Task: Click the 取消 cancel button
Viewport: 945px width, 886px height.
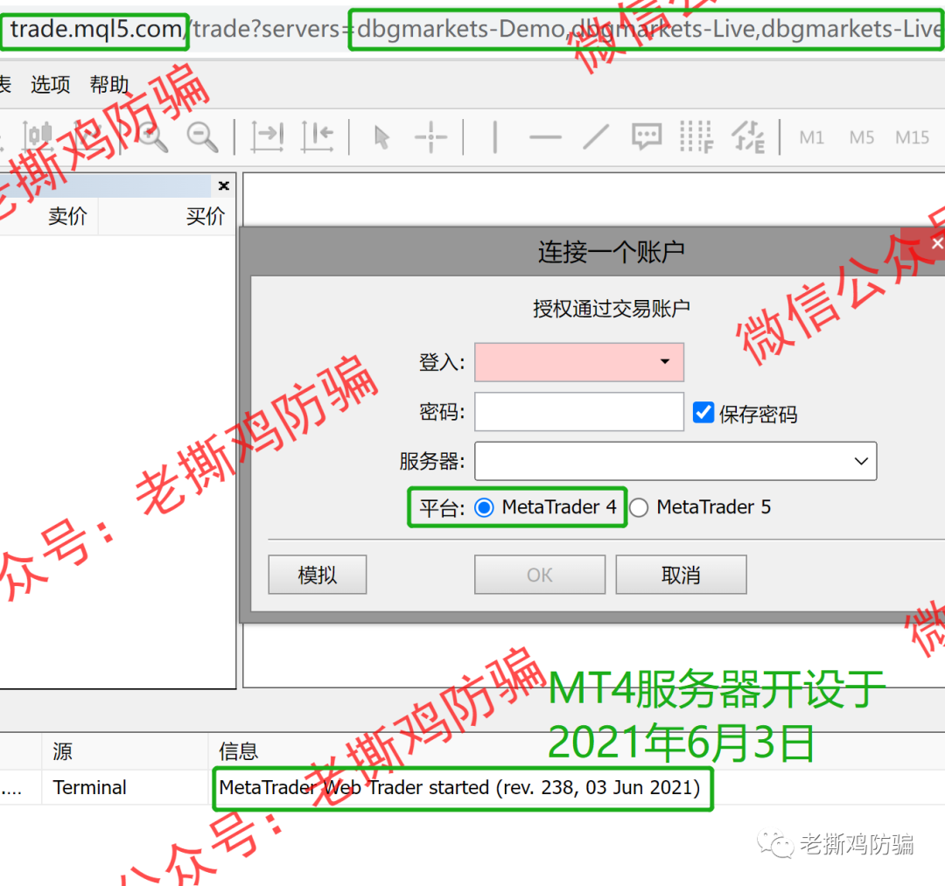Action: (681, 575)
